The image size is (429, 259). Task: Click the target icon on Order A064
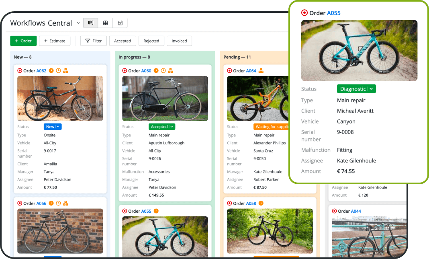coord(229,71)
